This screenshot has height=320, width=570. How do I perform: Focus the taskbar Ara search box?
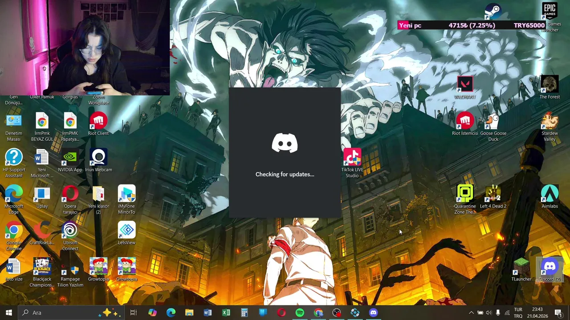coord(71,312)
